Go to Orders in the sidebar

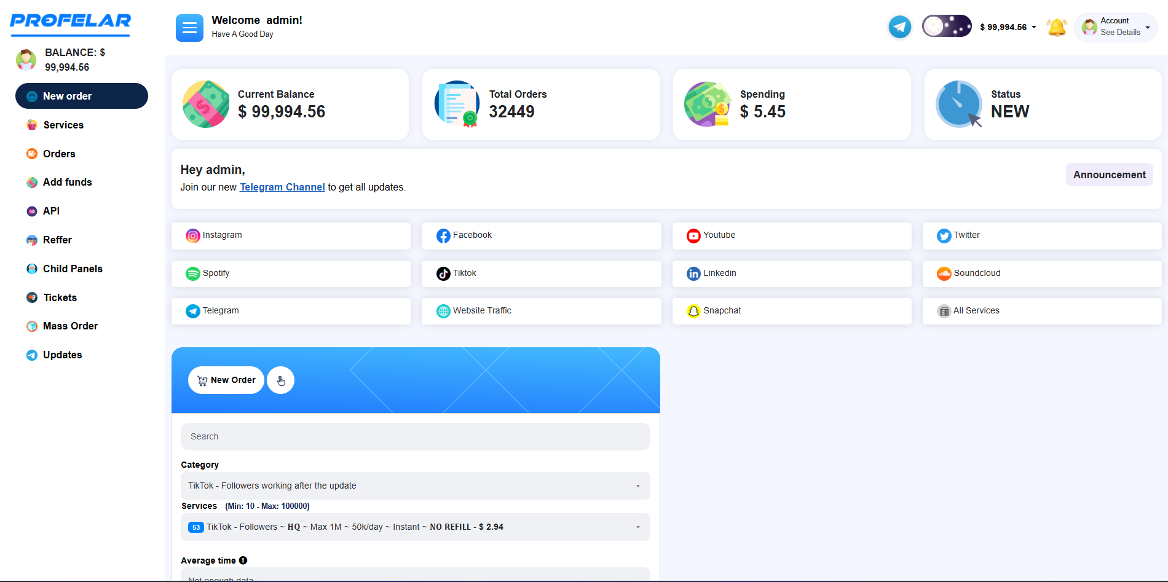pyautogui.click(x=59, y=154)
